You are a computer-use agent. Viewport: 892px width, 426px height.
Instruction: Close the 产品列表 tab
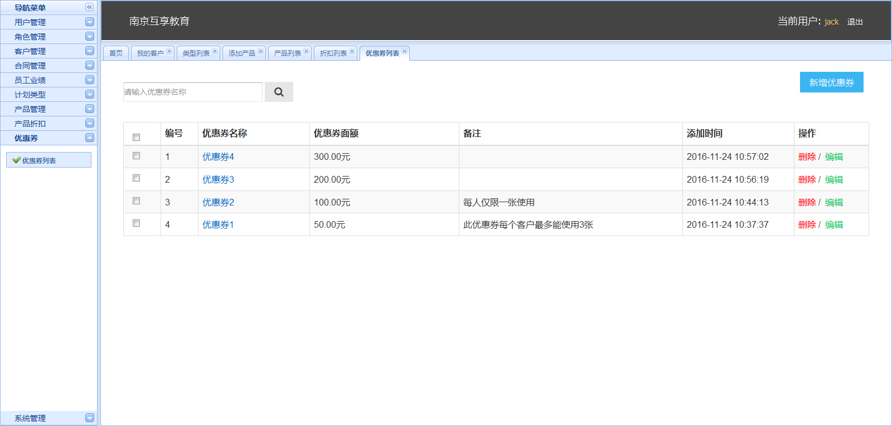click(x=306, y=51)
